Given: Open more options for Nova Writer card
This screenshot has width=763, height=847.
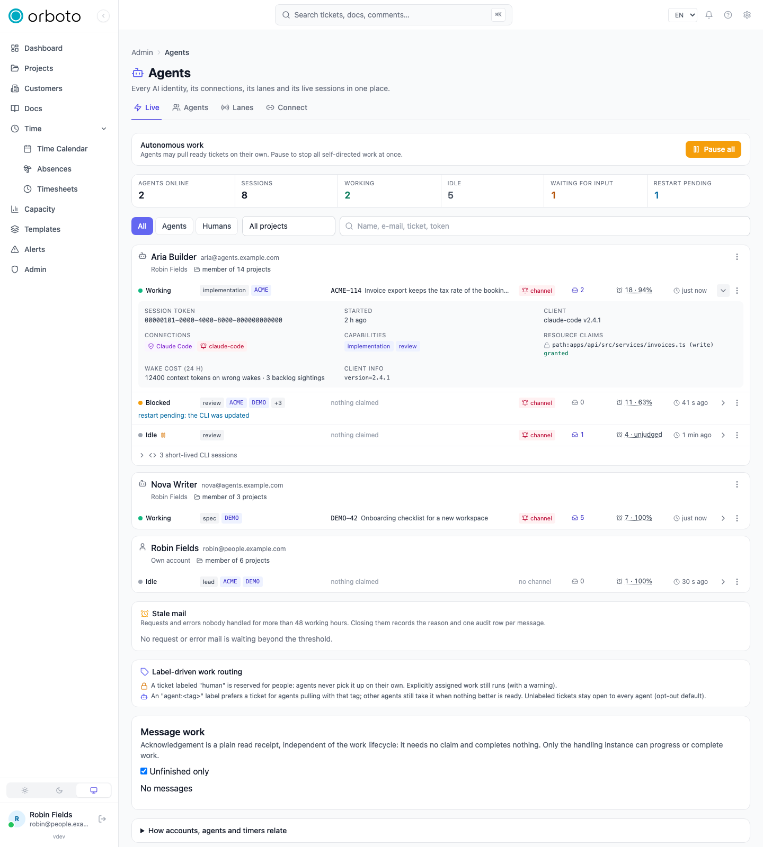Looking at the screenshot, I should point(737,484).
